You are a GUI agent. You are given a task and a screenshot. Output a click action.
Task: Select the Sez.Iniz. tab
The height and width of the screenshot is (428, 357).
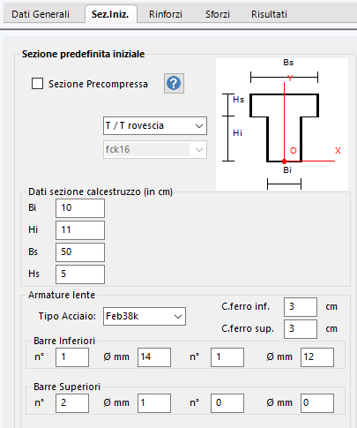tap(110, 14)
